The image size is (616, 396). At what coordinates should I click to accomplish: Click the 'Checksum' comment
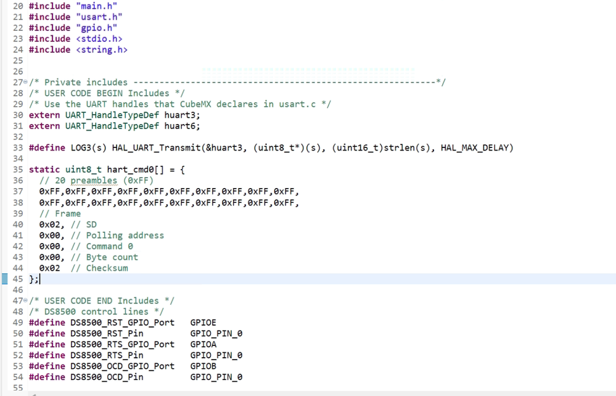point(99,268)
